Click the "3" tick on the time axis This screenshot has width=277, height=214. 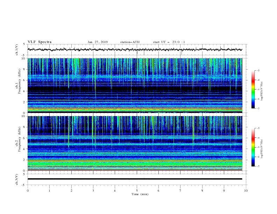[93, 191]
